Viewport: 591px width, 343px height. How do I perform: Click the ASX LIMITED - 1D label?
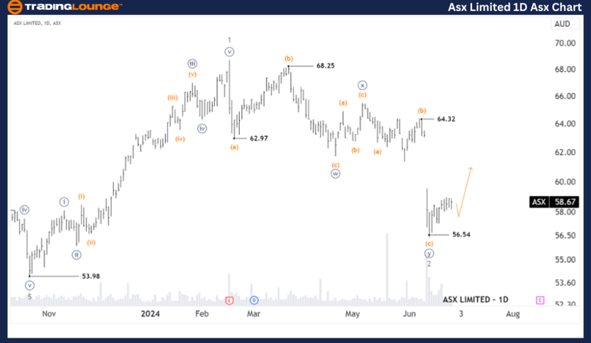(475, 300)
